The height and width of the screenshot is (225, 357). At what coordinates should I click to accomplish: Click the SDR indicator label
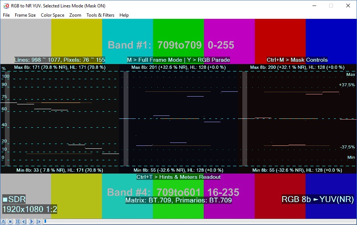(x=14, y=199)
